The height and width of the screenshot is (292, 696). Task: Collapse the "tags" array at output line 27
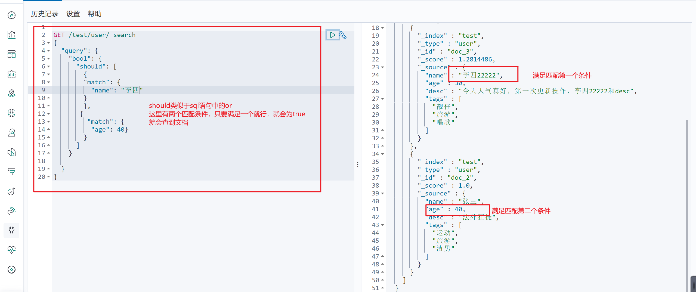click(x=383, y=99)
